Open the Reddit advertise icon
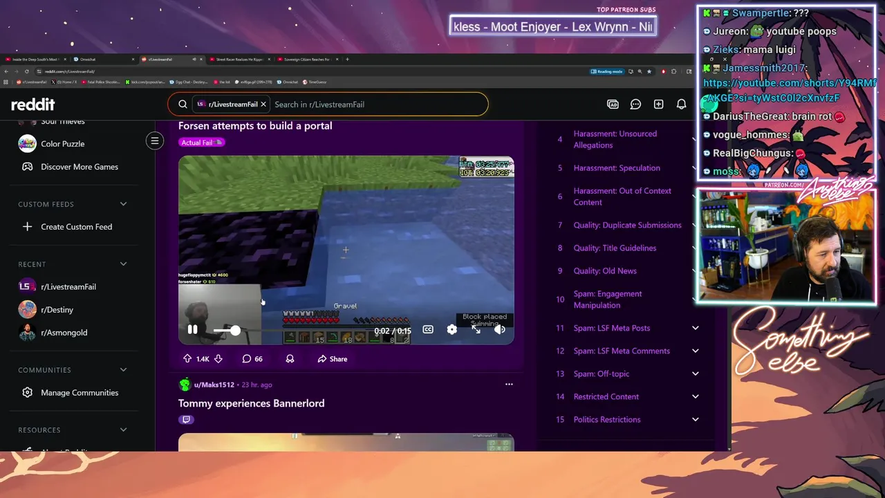The image size is (885, 498). 613,104
